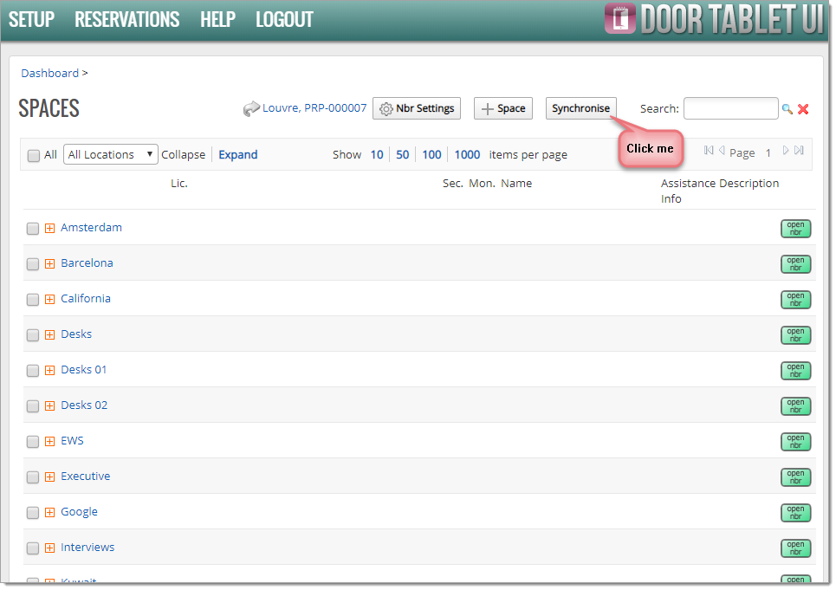Click open nbr badge for California

point(795,300)
